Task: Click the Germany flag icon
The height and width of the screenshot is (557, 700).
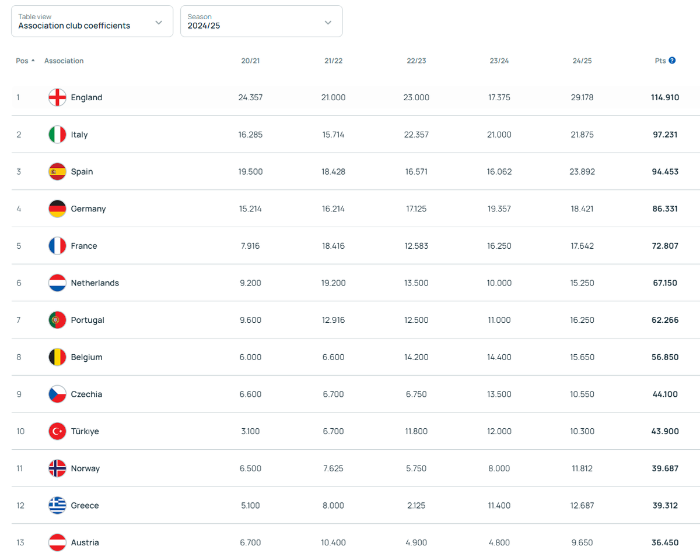Action: tap(57, 209)
